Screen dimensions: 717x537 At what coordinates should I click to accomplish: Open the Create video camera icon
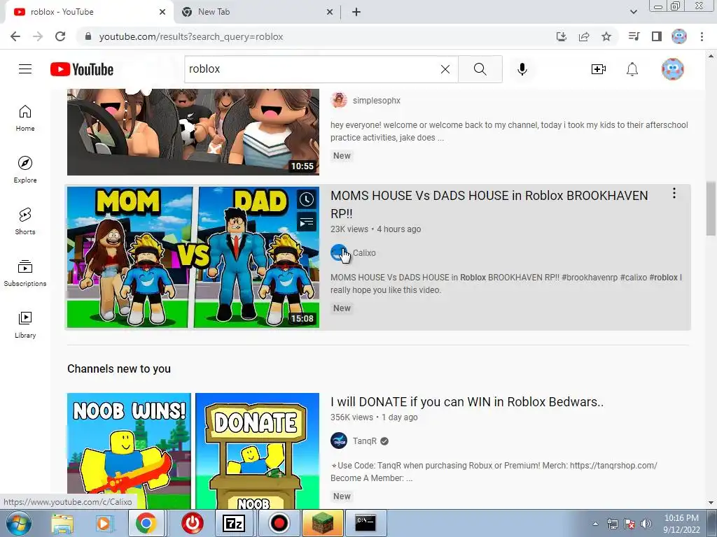click(598, 69)
